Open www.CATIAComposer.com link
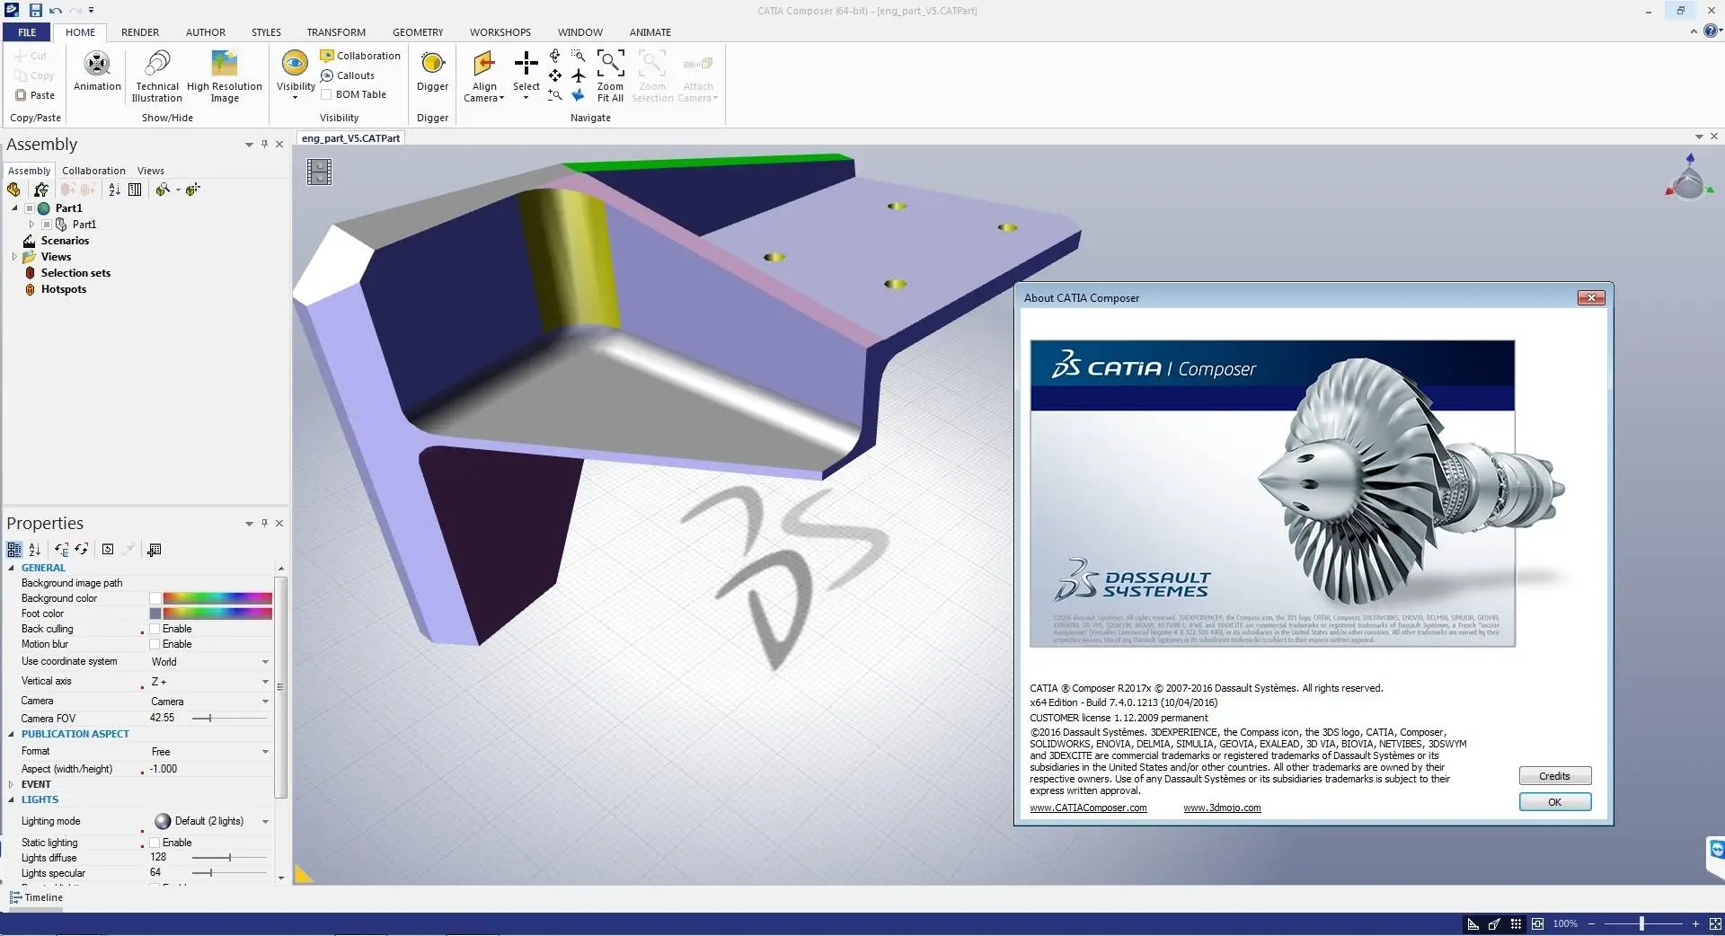Screen dimensions: 1725x936 [1088, 808]
